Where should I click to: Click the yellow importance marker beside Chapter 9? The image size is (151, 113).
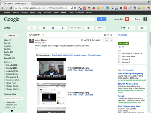coord(44,35)
